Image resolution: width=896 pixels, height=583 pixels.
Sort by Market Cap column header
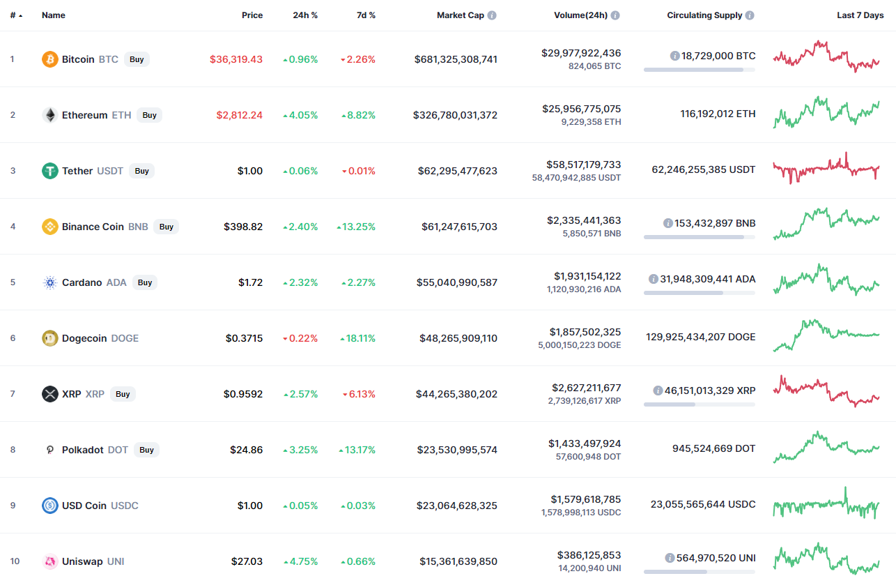(x=460, y=15)
